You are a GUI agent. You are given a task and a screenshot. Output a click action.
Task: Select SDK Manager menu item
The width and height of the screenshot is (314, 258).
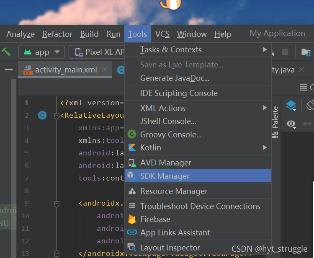(x=198, y=176)
